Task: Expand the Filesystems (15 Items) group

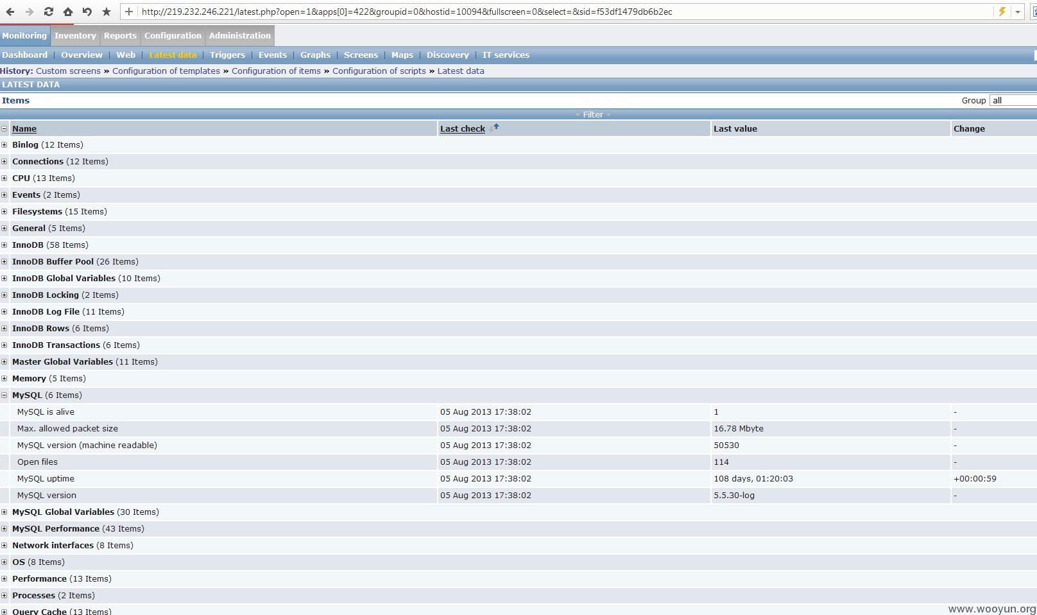Action: pyautogui.click(x=4, y=212)
